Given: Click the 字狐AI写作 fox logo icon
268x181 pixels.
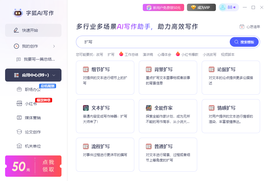Looking at the screenshot, I should coord(18,13).
